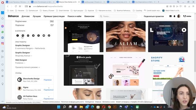This screenshot has height=110, width=196.
Task: Open the sidebar three-dots setup
Action: coord(2,101)
